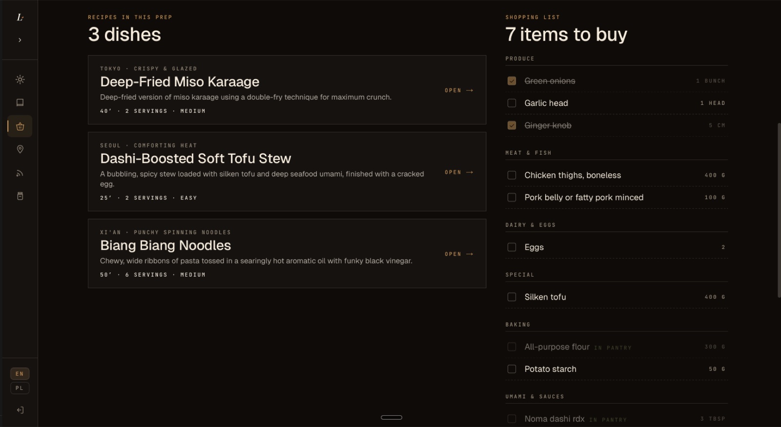
Task: Check the Chicken thighs, boneless checkbox
Action: [512, 175]
